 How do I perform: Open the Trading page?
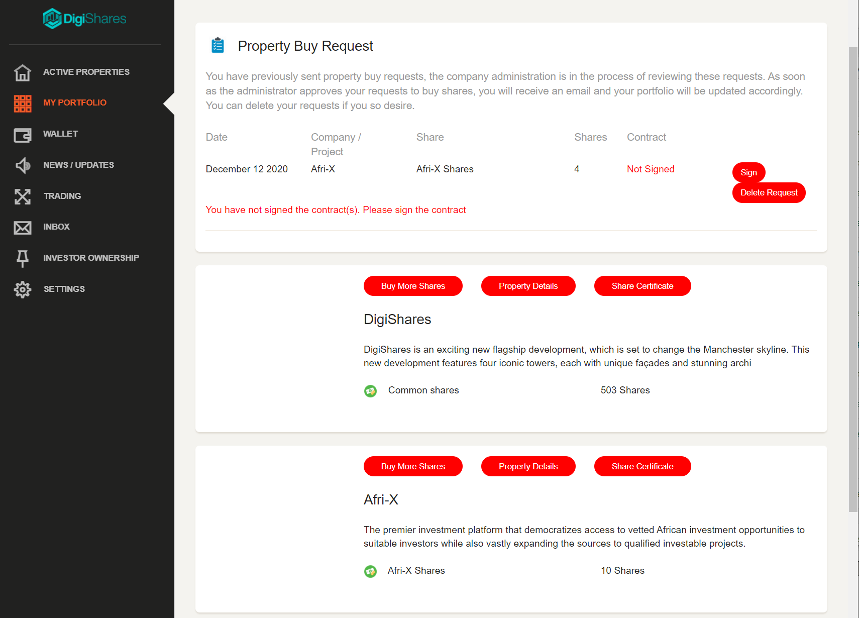tap(62, 196)
